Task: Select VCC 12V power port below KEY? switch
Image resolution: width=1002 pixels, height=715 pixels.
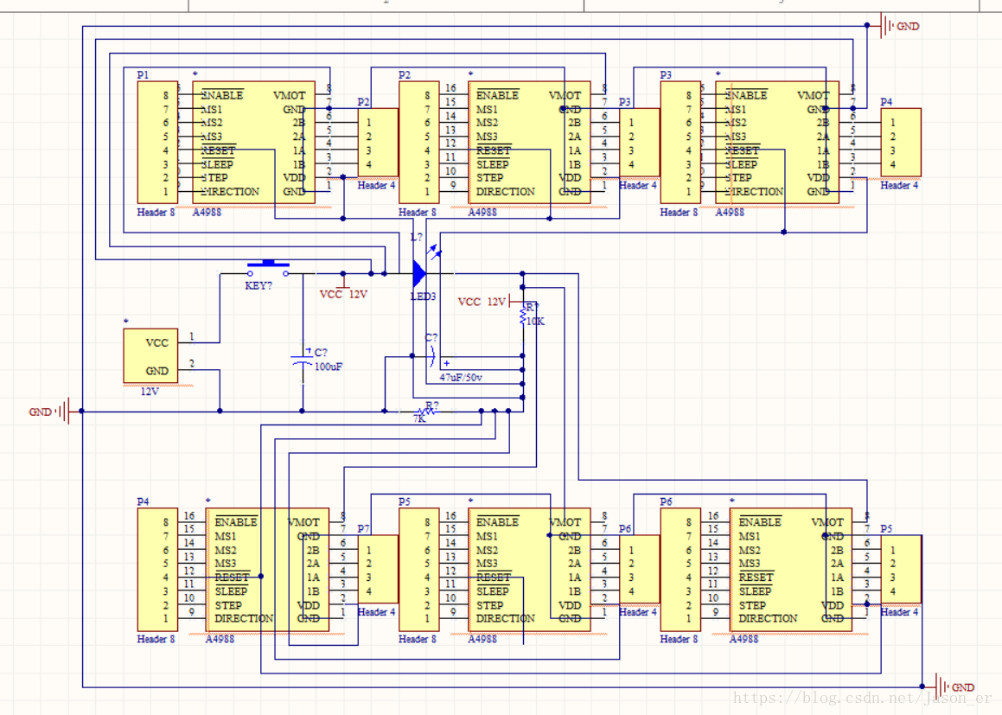Action: click(x=344, y=288)
